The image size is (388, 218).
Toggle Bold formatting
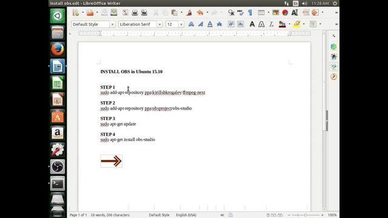click(191, 24)
